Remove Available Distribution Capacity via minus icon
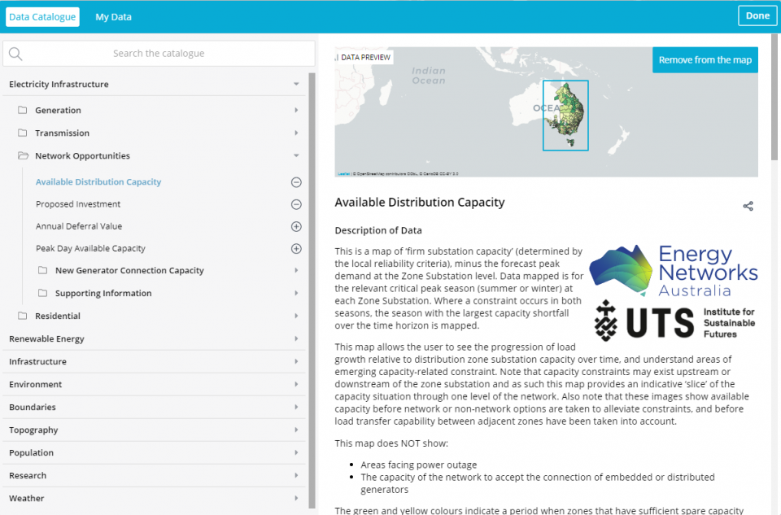781x515 pixels. pos(296,182)
